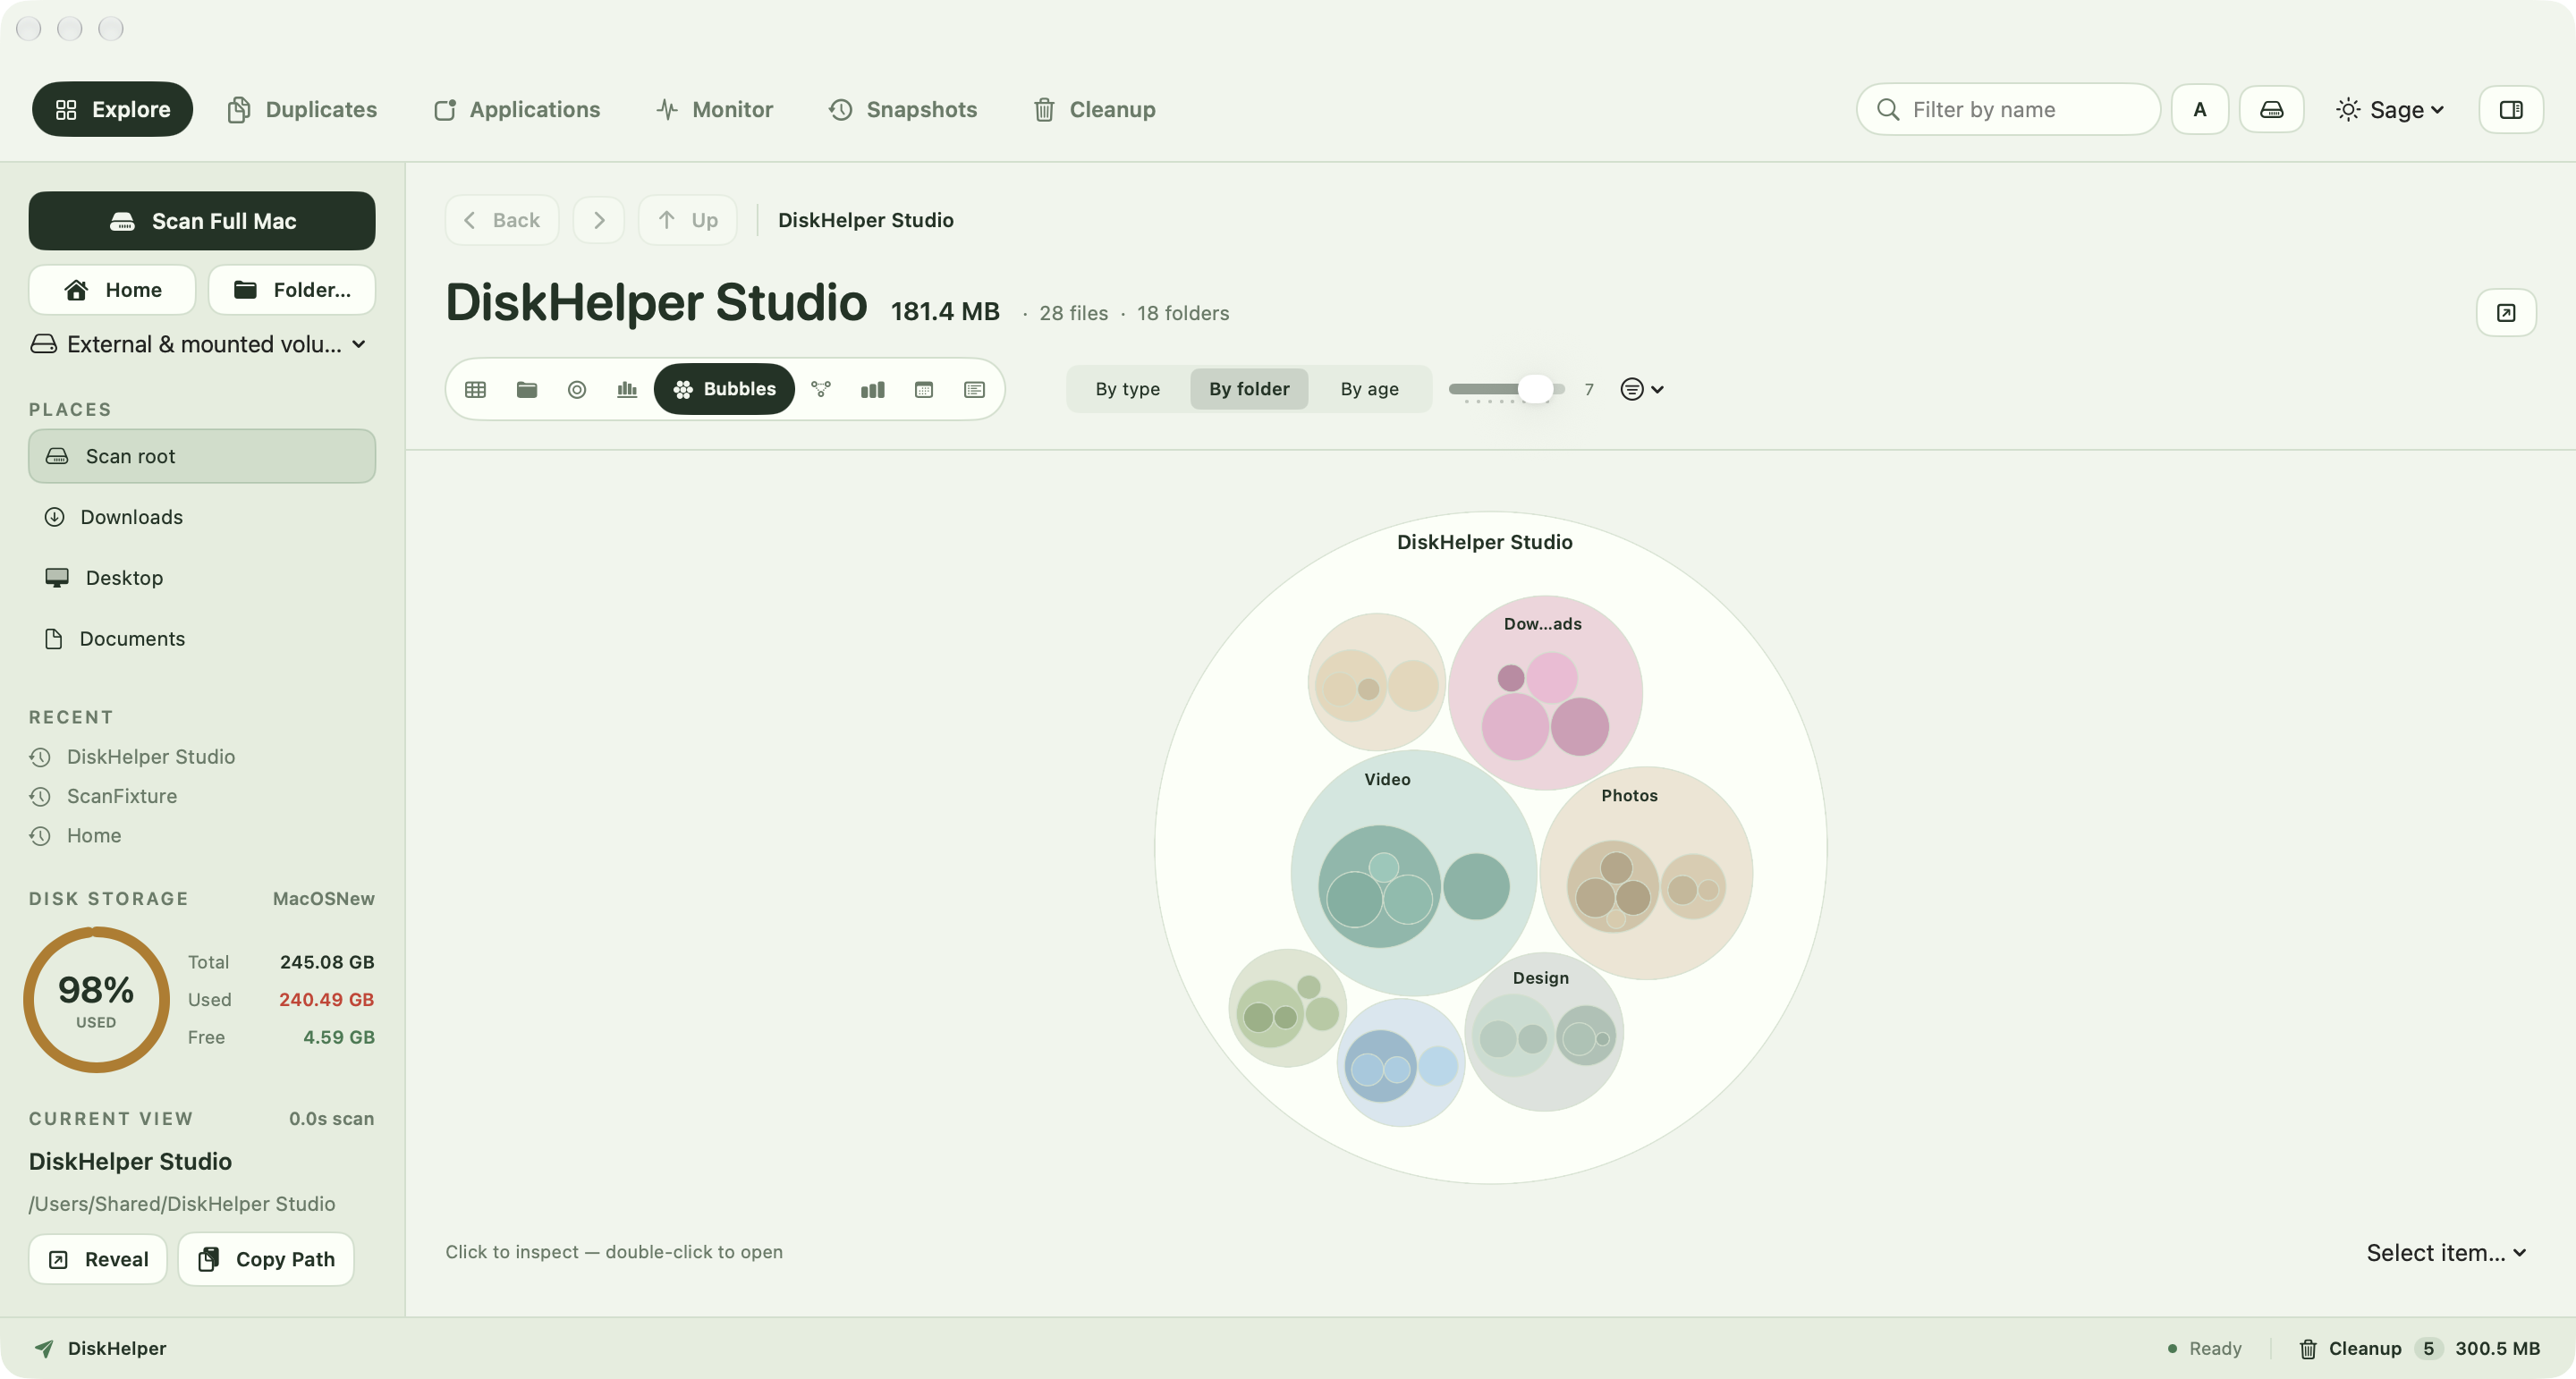Click DiskHelper Studio breadcrumb
Viewport: 2576px width, 1379px height.
coord(866,220)
